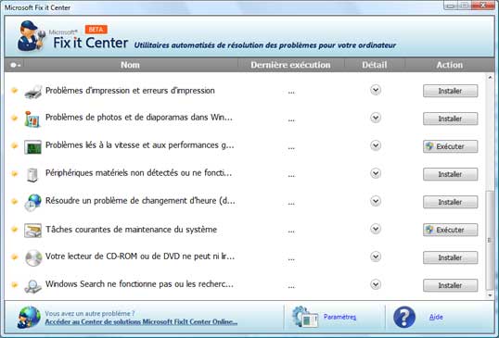Image resolution: width=499 pixels, height=338 pixels.
Task: Select row Tâches courantes de maintenance du système
Action: coord(245,230)
